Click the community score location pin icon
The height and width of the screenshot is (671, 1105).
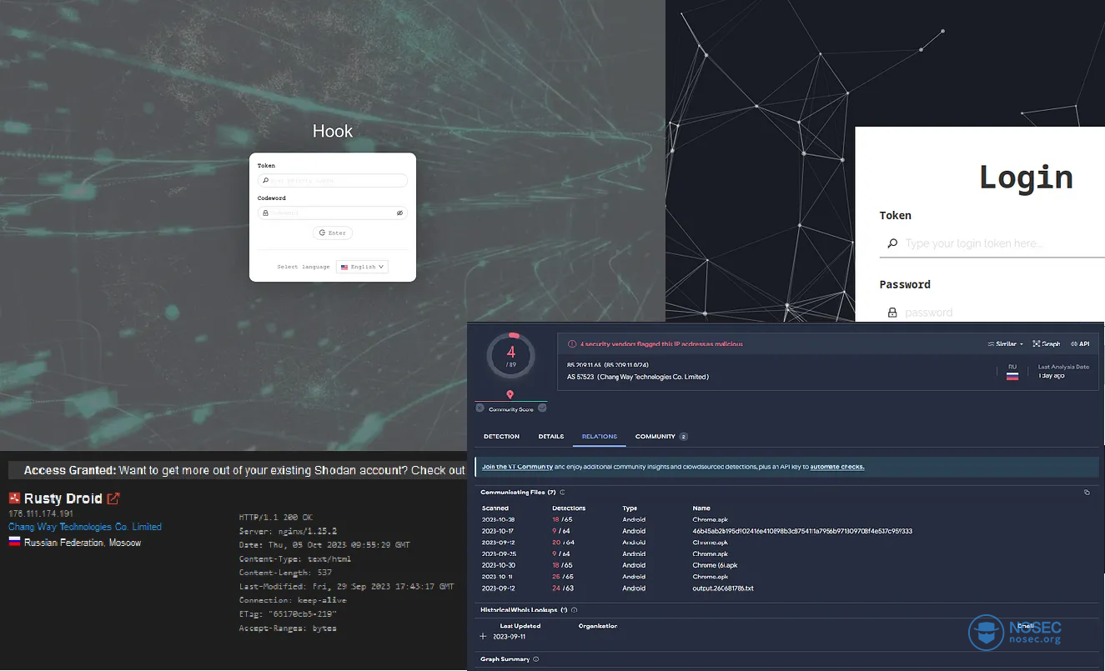click(x=510, y=394)
